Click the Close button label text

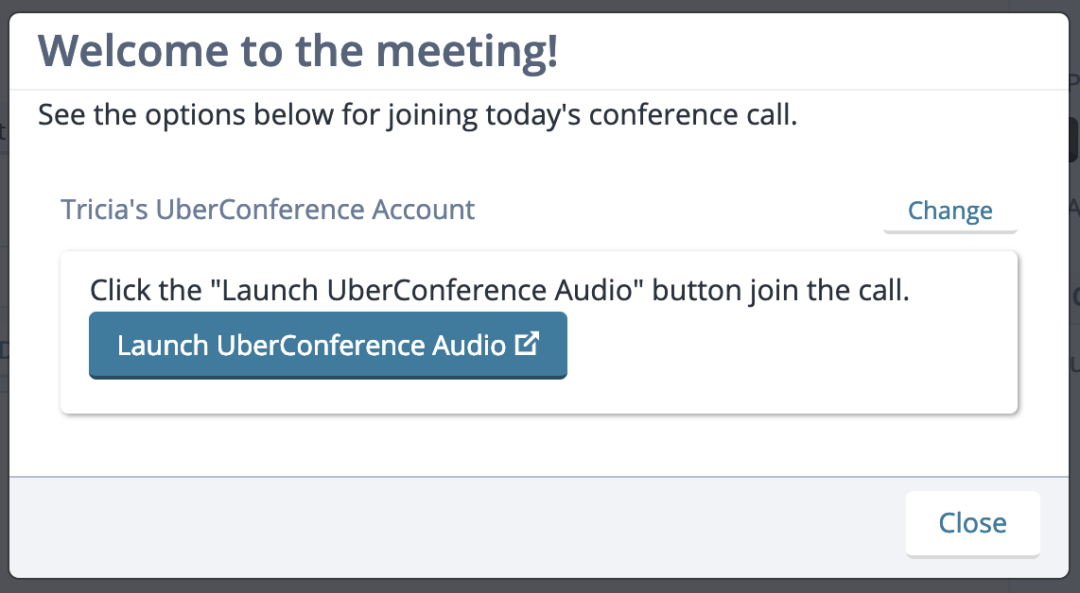click(x=972, y=522)
